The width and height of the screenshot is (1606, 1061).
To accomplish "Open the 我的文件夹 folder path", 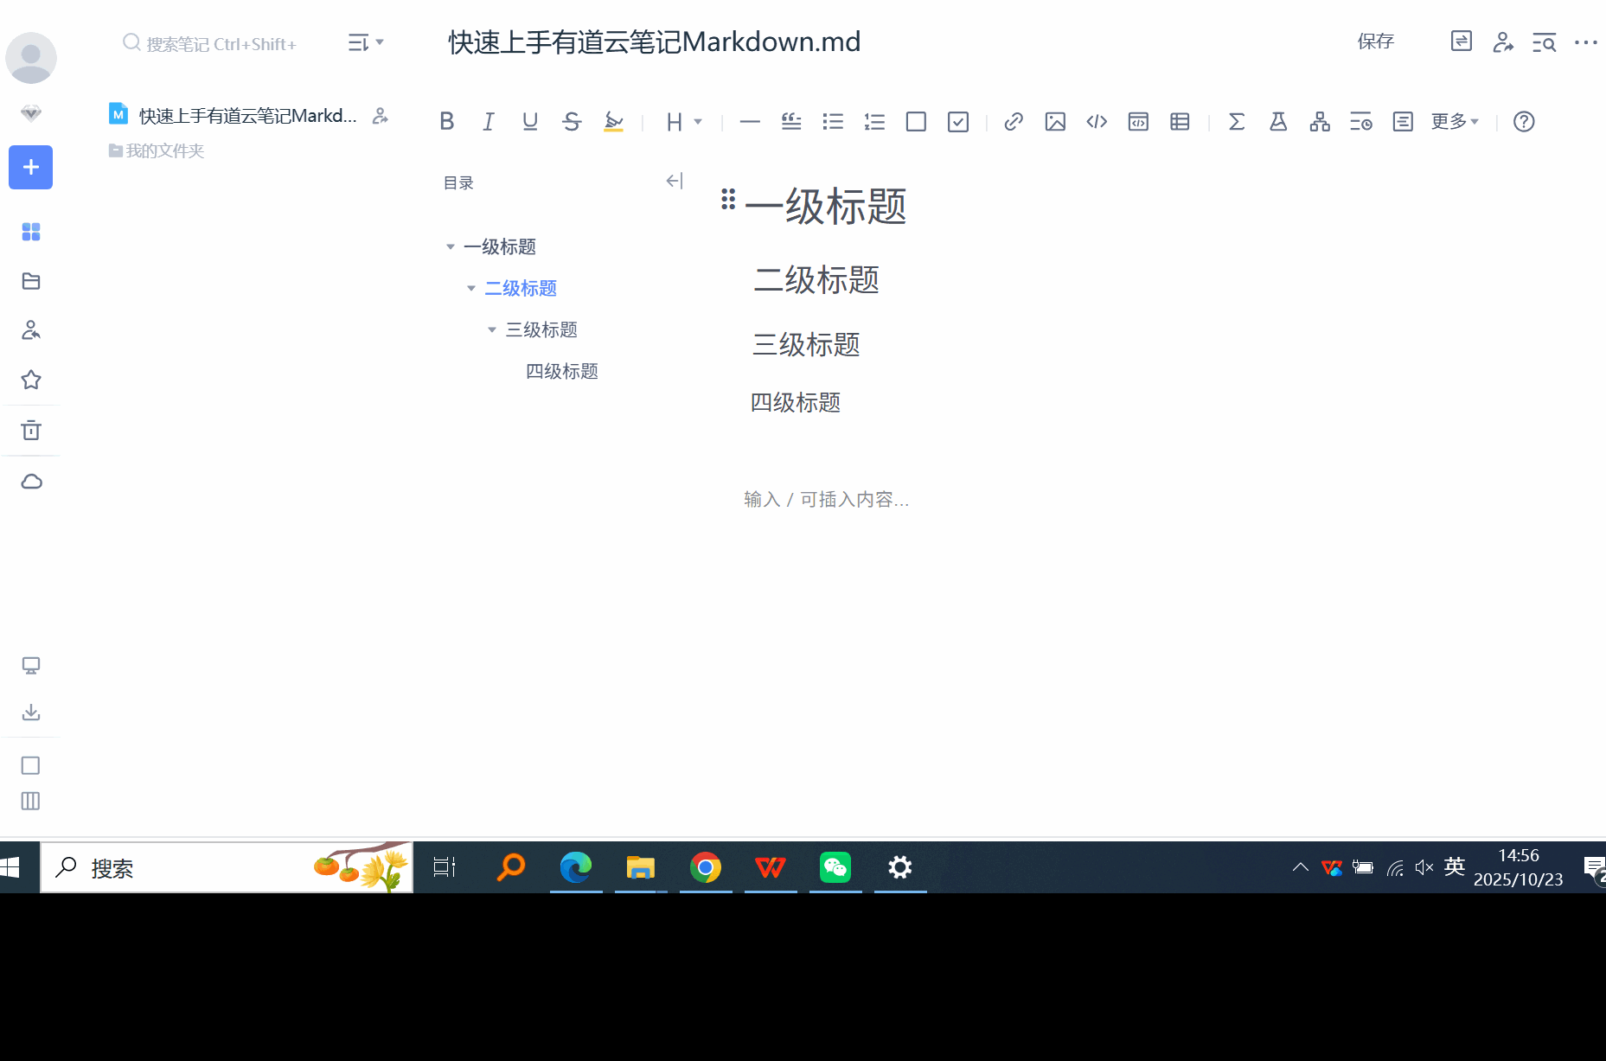I will click(157, 150).
